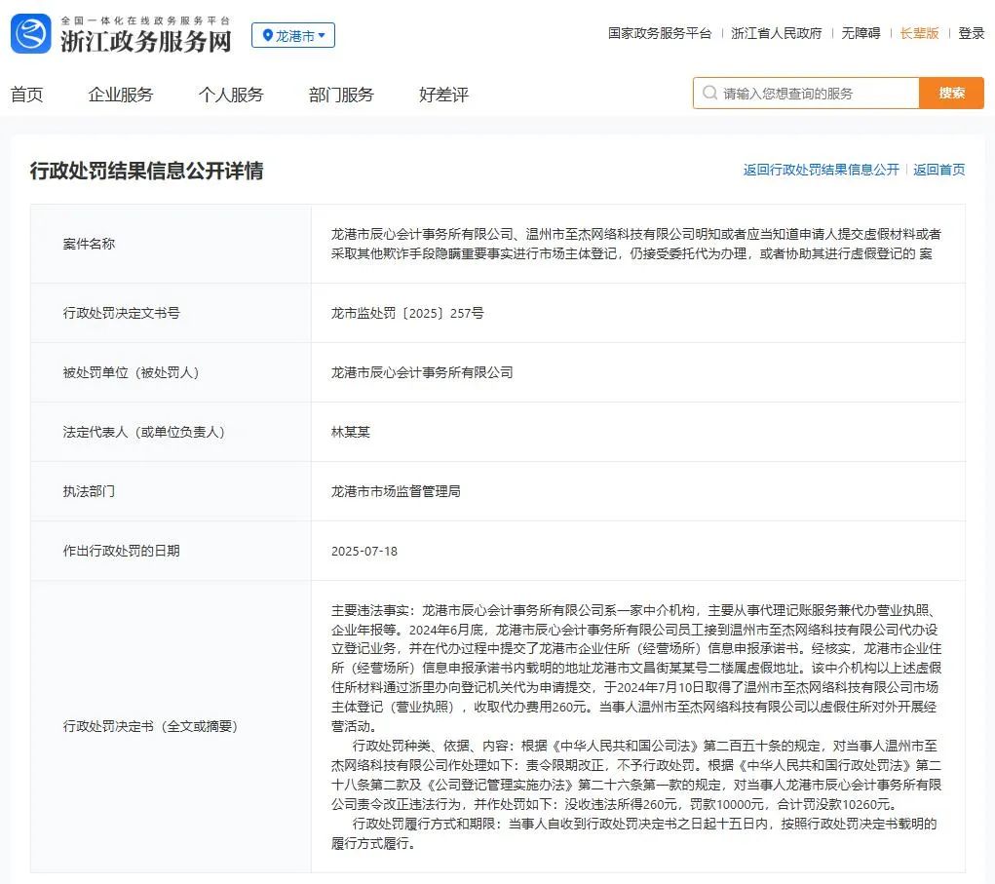Click the 行政处罚履行方式和期限 paragraph
The width and height of the screenshot is (995, 884).
click(633, 833)
